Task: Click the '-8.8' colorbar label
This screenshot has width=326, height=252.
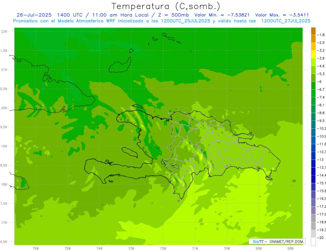Action: (x=321, y=113)
